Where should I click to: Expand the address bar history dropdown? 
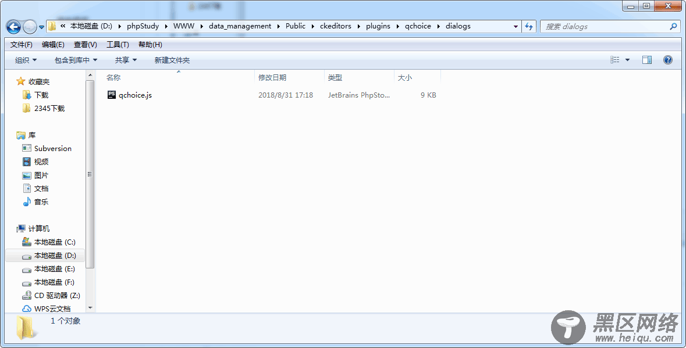[516, 26]
